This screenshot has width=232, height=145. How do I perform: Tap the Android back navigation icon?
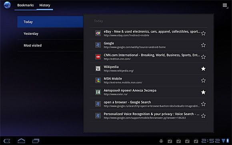pos(7,141)
